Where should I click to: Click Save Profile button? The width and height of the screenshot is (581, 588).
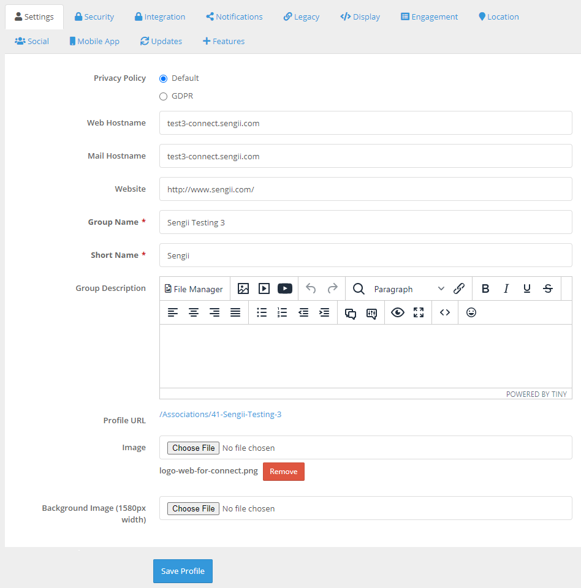point(183,571)
